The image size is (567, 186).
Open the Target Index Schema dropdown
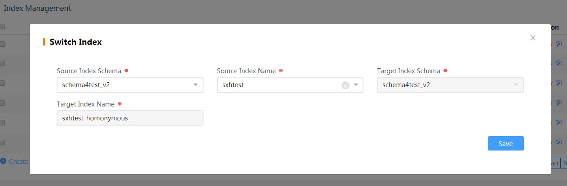[450, 85]
